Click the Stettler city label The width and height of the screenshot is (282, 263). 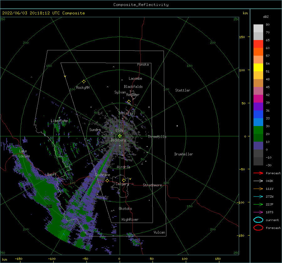(x=183, y=90)
